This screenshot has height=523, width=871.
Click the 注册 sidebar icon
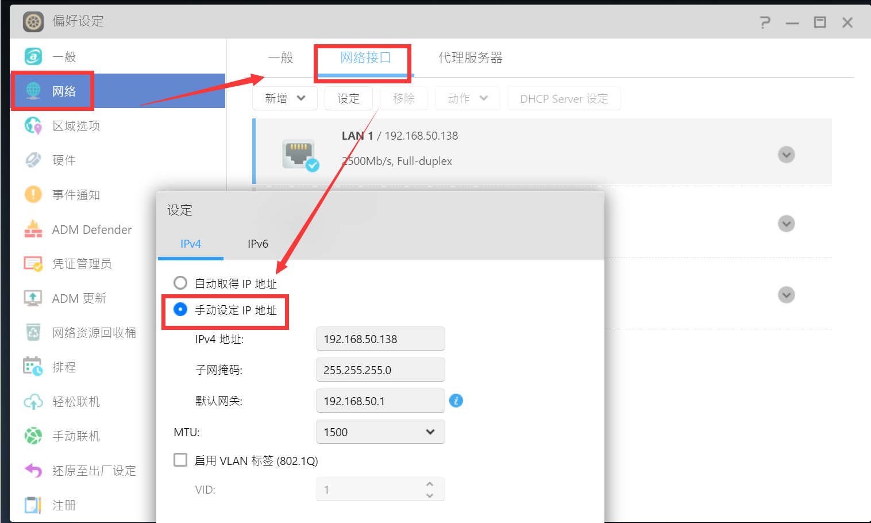tap(33, 505)
